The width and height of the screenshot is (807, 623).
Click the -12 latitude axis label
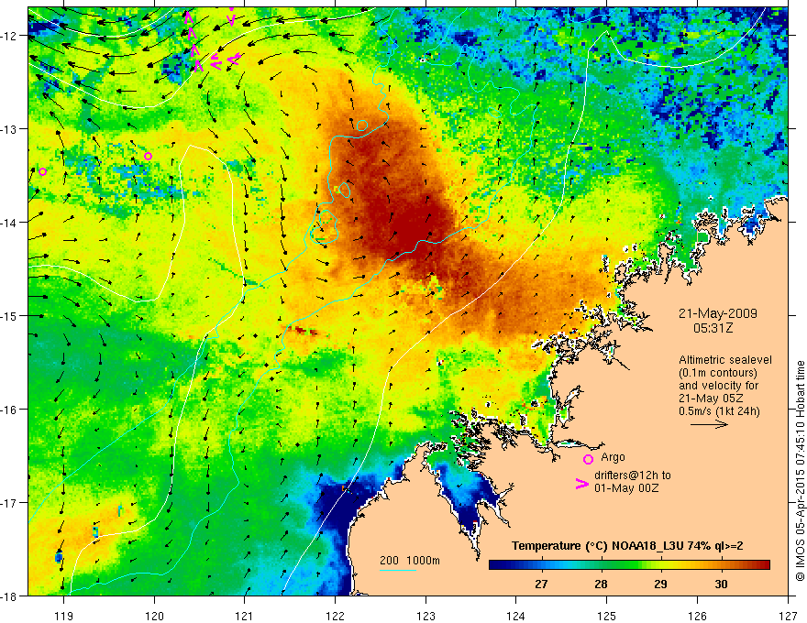10,36
